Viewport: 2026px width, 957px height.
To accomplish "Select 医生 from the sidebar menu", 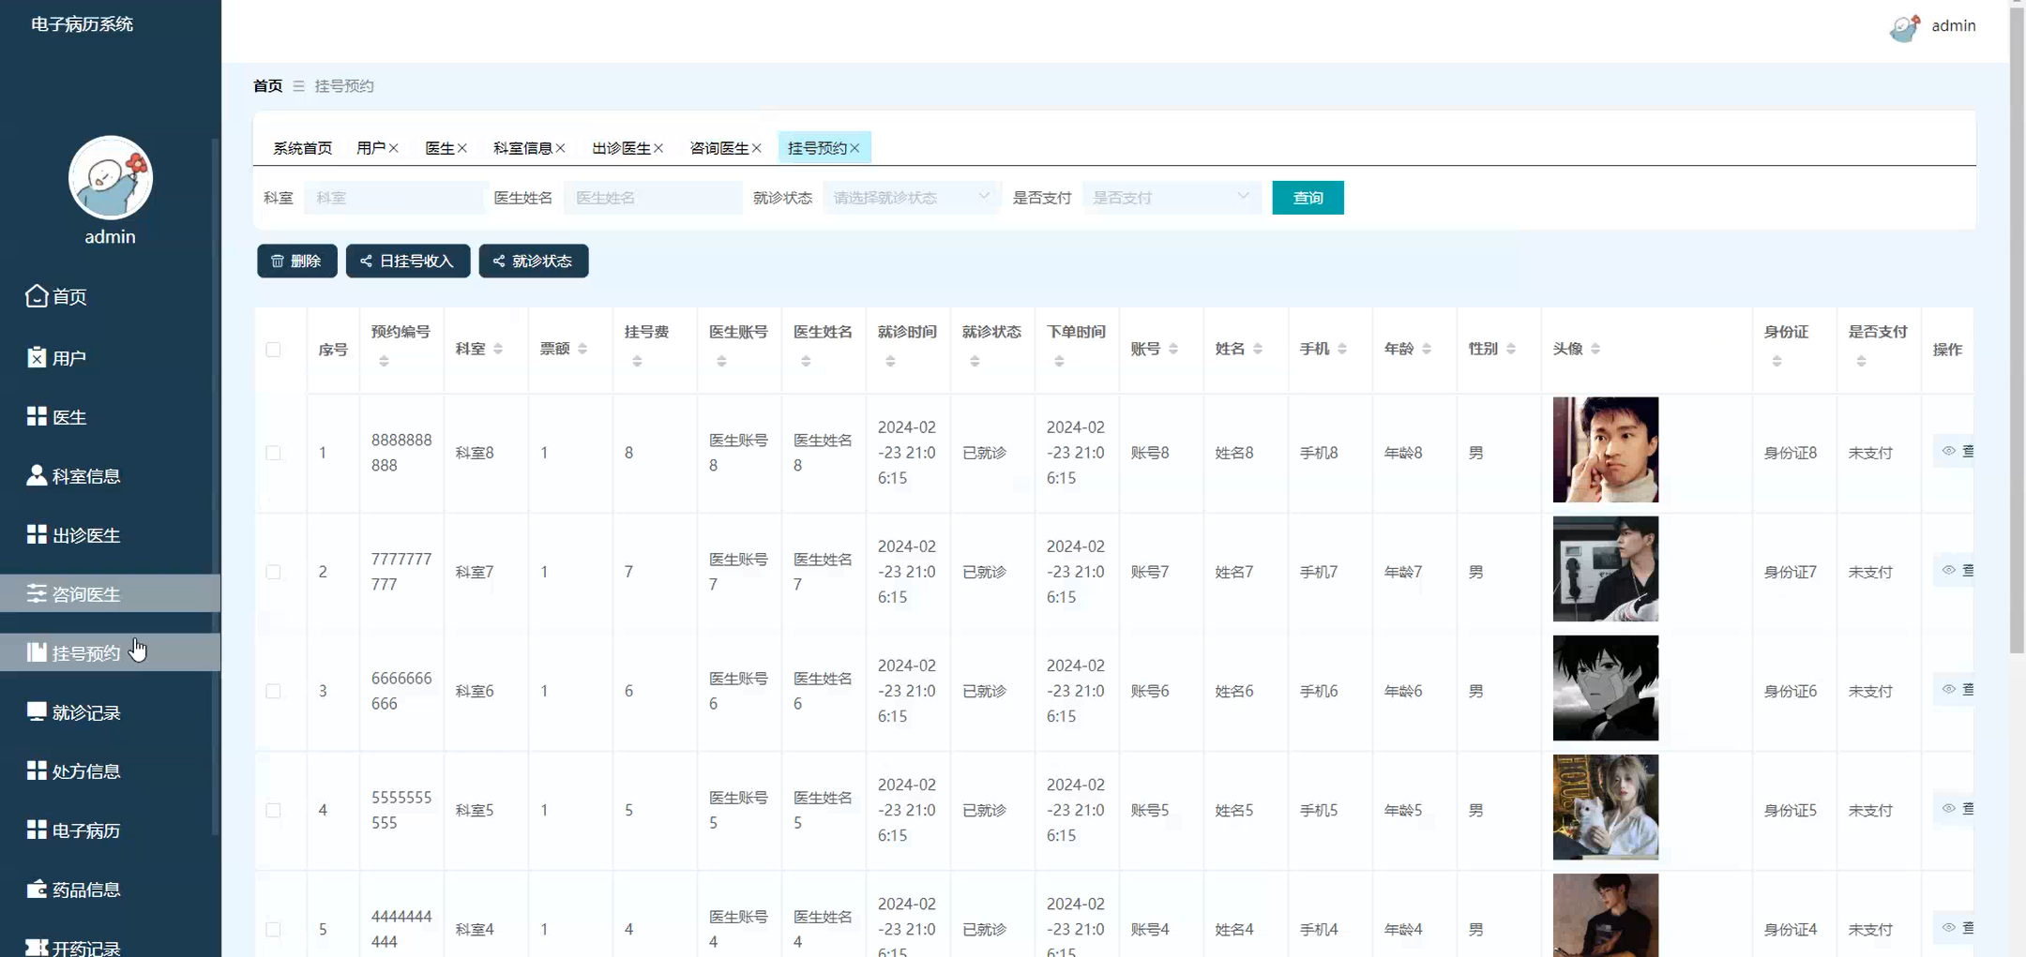I will [68, 416].
